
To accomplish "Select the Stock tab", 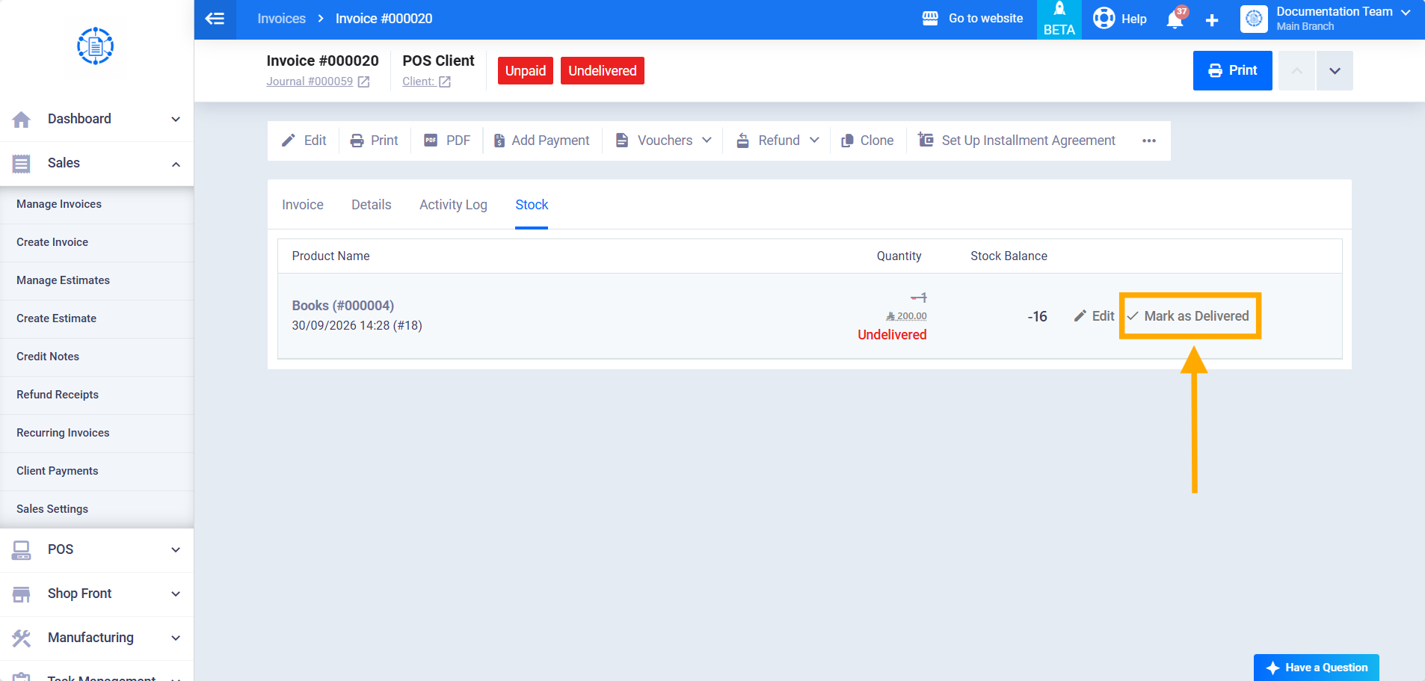I will pos(532,205).
